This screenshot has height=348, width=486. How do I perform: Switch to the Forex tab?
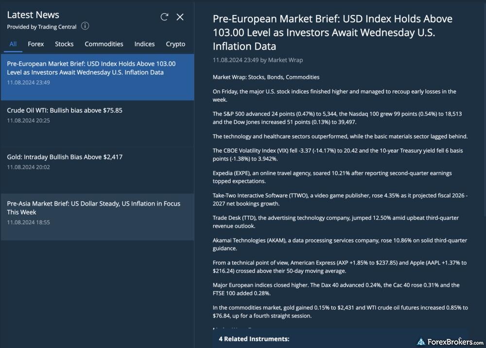(x=35, y=44)
